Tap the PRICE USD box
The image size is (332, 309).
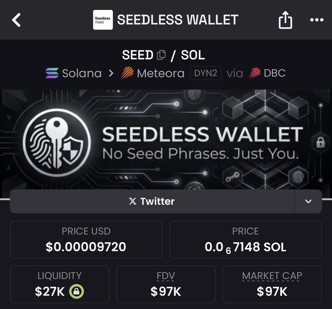click(x=86, y=240)
